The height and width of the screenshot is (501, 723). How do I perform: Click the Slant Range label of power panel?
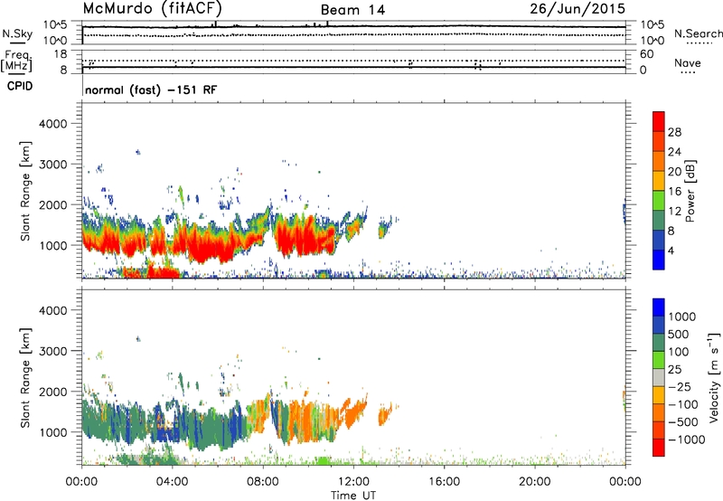pos(25,192)
